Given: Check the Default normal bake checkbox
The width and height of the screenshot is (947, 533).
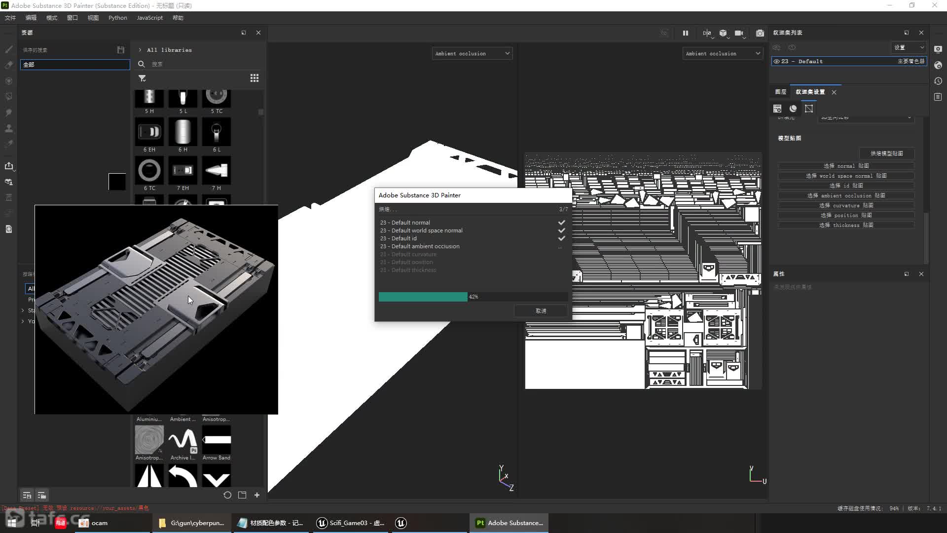Looking at the screenshot, I should point(561,222).
